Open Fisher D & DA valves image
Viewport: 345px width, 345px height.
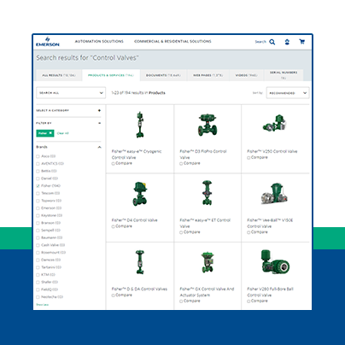coord(140,262)
